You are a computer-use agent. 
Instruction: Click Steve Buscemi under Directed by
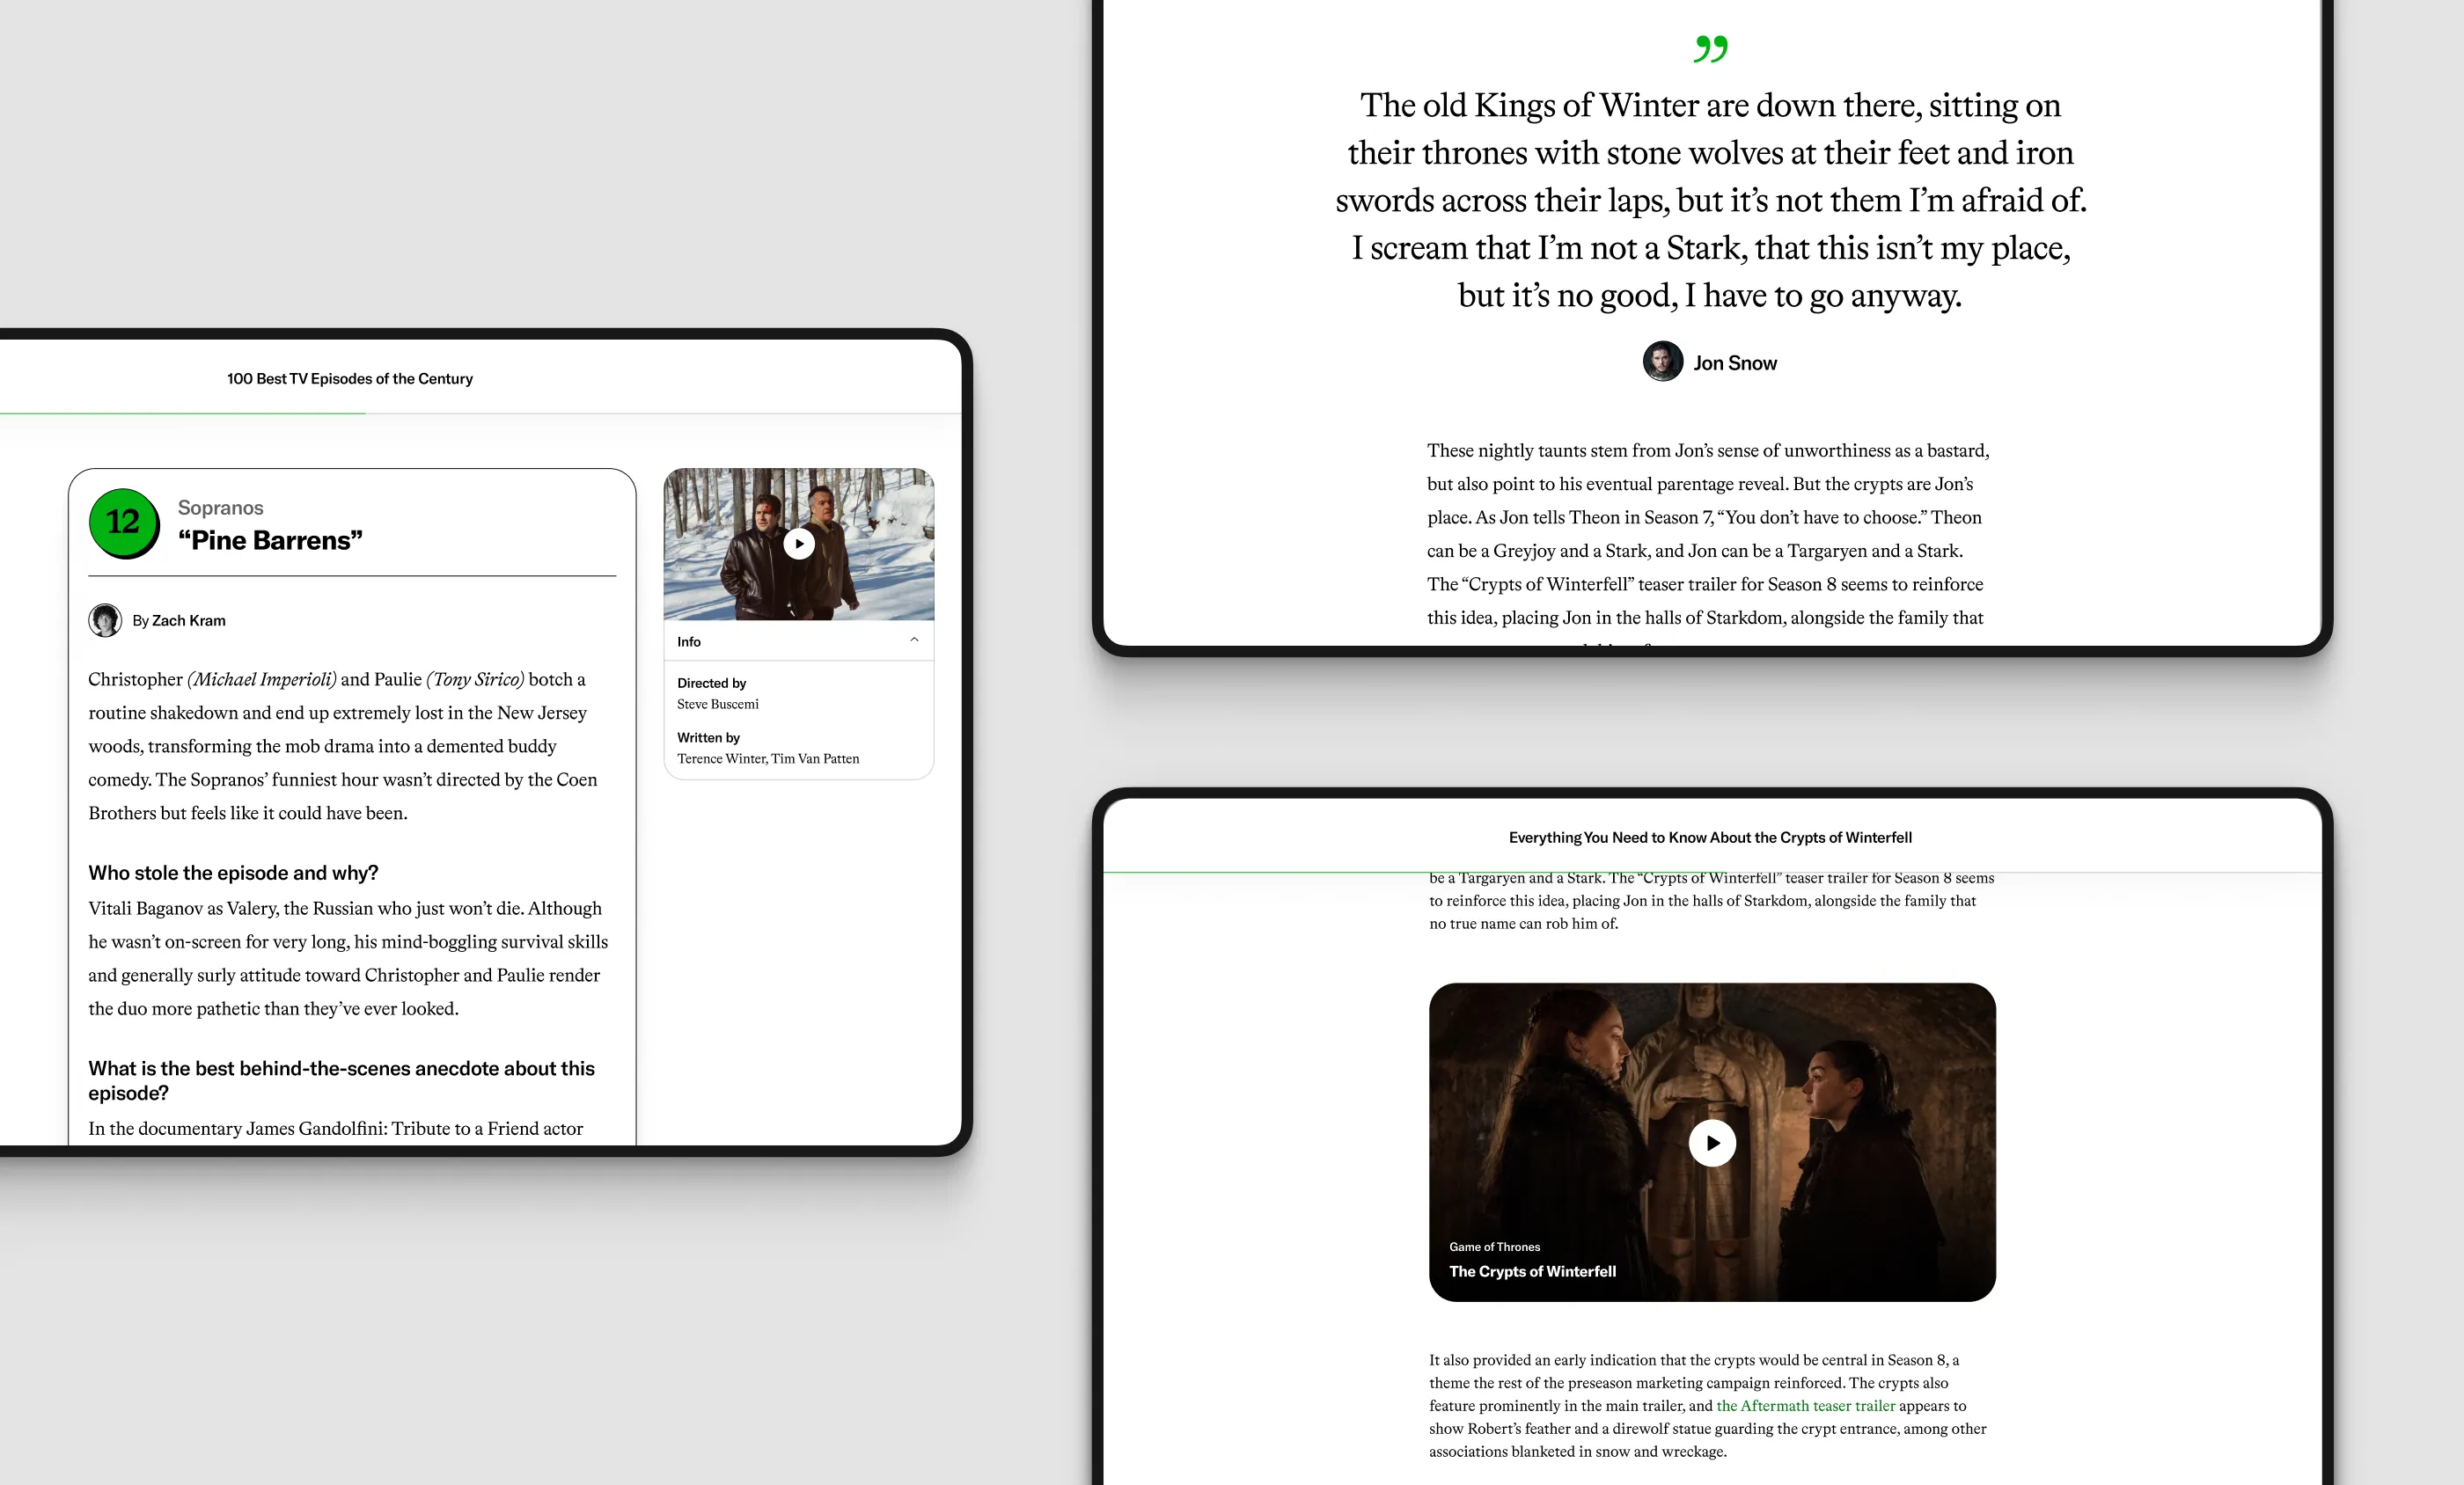pos(717,704)
